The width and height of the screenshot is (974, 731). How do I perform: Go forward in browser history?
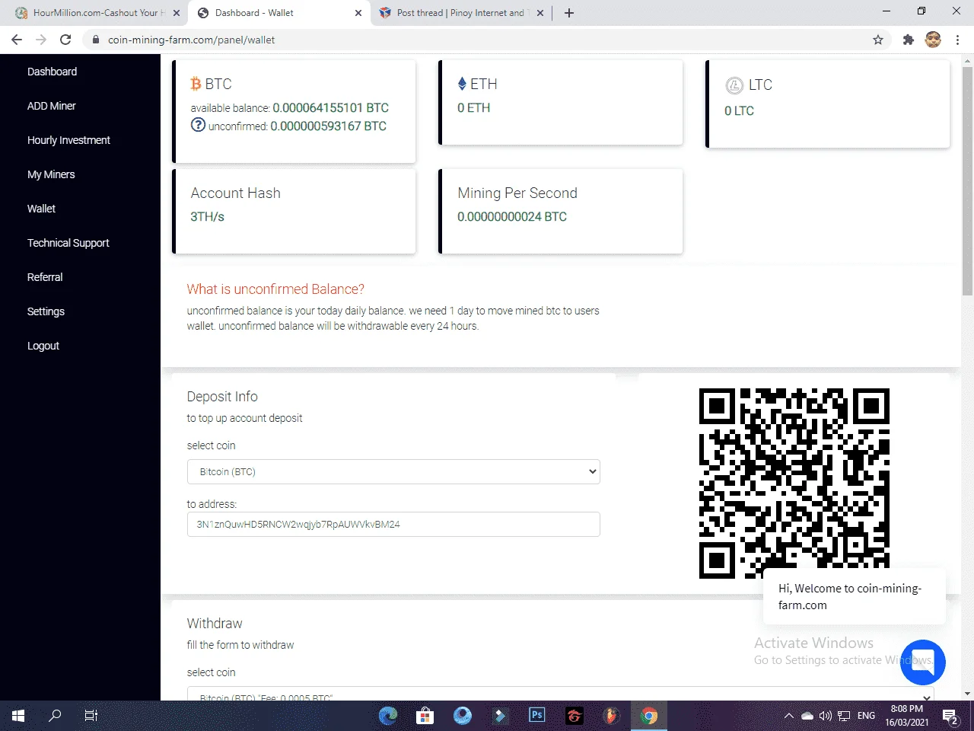click(41, 40)
